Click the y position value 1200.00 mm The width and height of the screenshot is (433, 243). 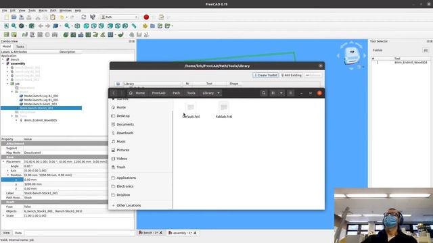tap(66, 184)
